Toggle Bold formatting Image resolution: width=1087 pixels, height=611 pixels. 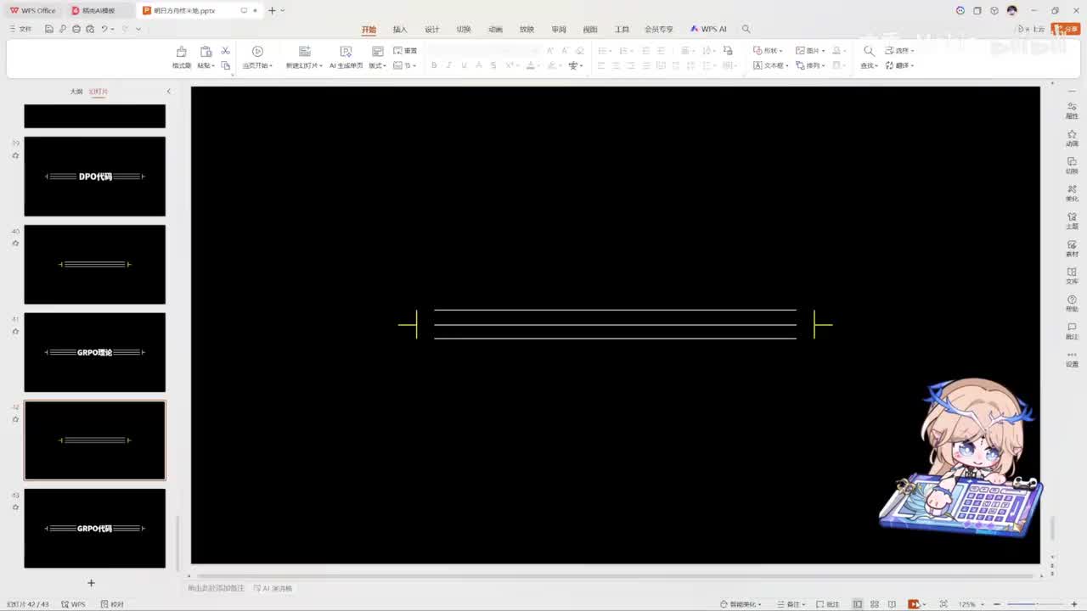[x=434, y=65]
